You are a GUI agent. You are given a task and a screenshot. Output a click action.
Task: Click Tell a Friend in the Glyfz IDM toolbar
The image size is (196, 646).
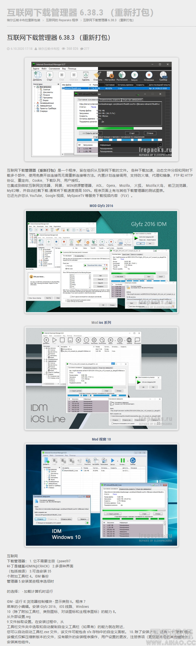127,242
